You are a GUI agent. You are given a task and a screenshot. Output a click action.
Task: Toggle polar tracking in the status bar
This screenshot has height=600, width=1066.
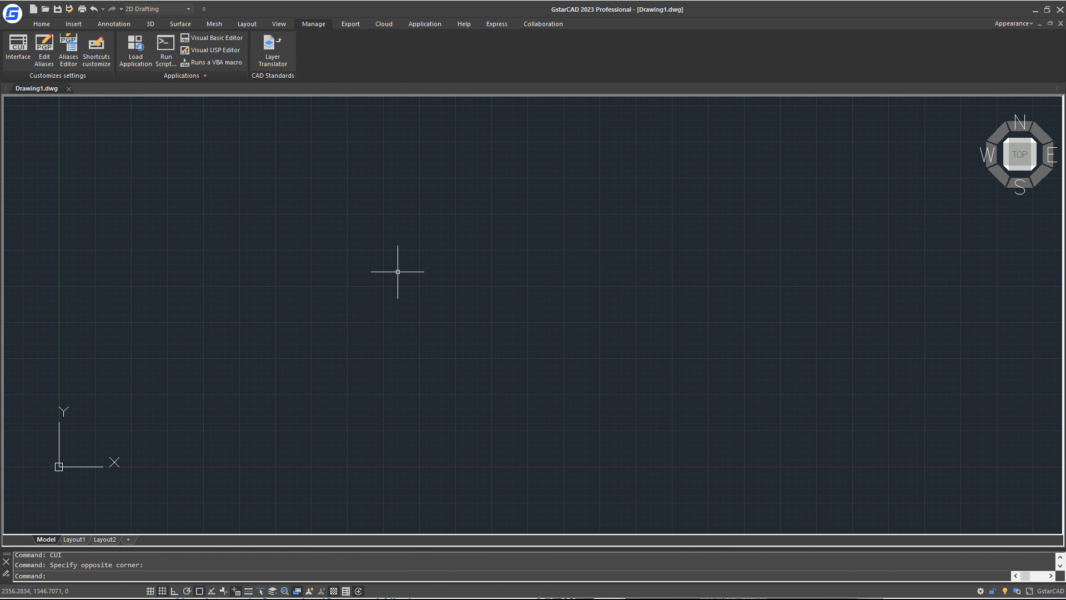click(187, 591)
